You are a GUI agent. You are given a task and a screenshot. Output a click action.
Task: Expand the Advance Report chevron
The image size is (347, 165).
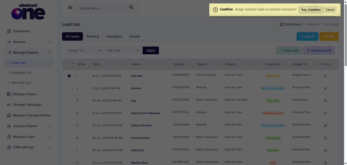point(50,126)
